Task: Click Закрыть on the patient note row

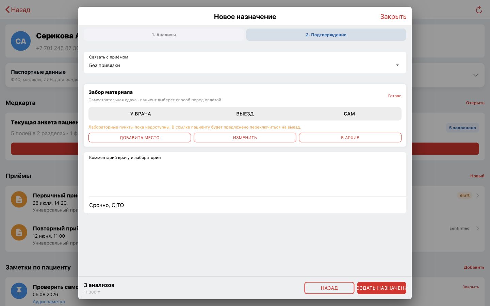Action: 471,287
